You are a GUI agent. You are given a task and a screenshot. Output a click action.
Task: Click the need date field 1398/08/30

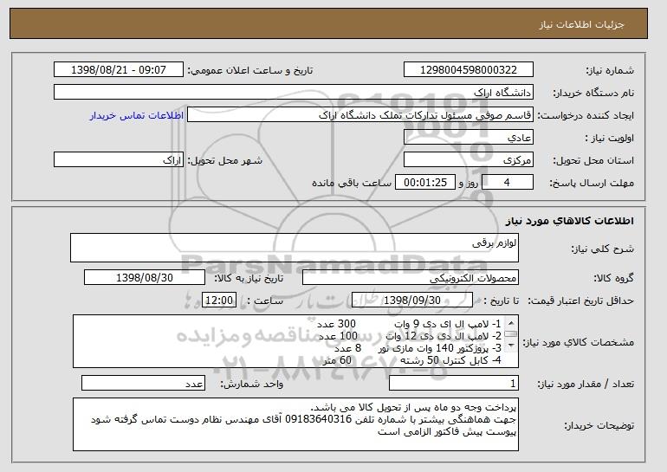(x=145, y=278)
